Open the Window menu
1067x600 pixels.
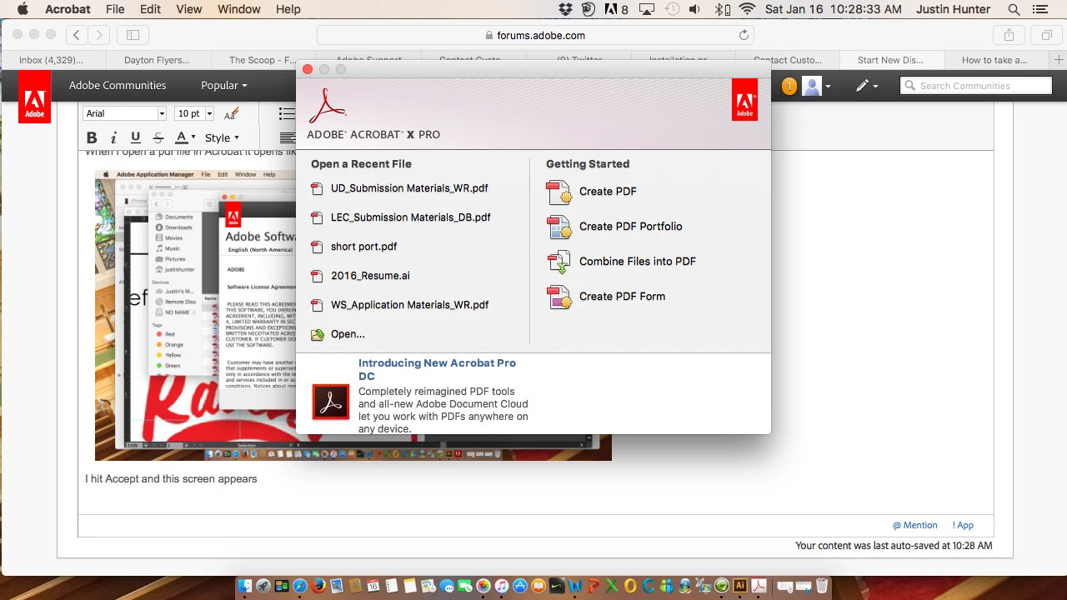click(239, 9)
